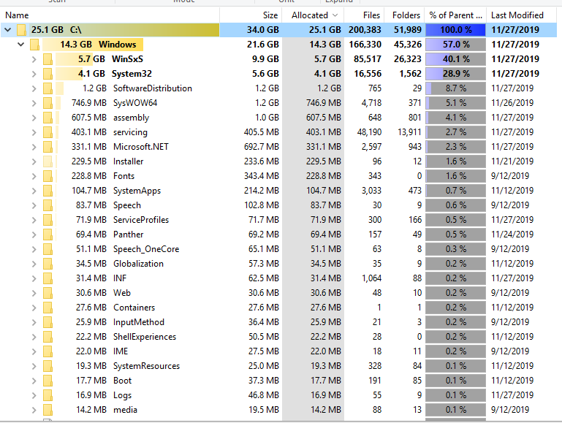
Task: Select the SysWOW64 folder name
Action: [135, 103]
